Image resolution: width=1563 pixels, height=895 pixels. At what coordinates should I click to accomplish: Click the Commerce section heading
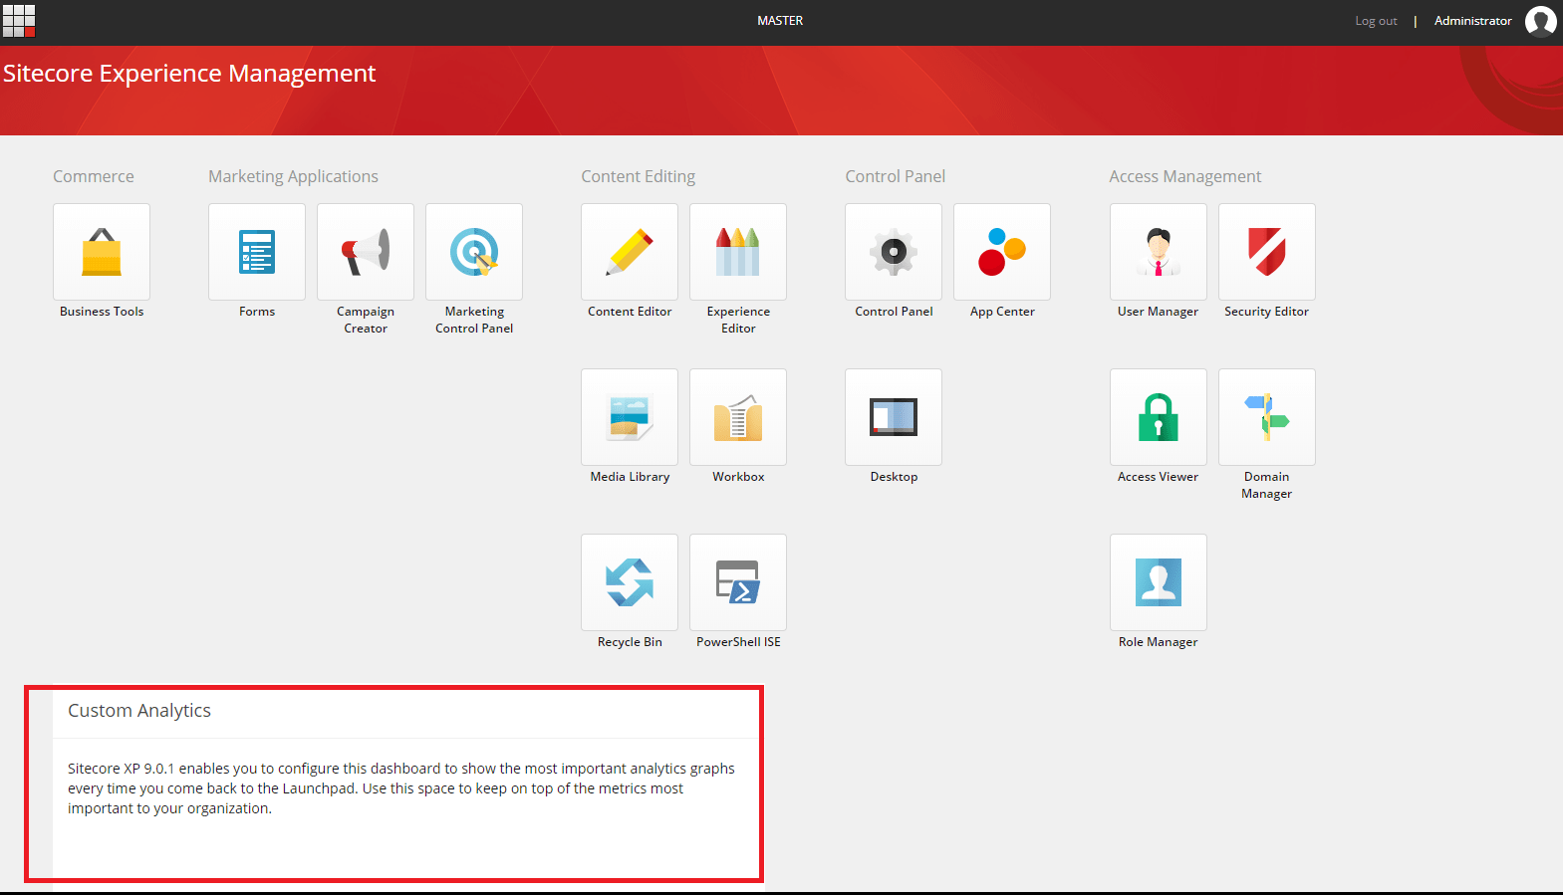94,176
